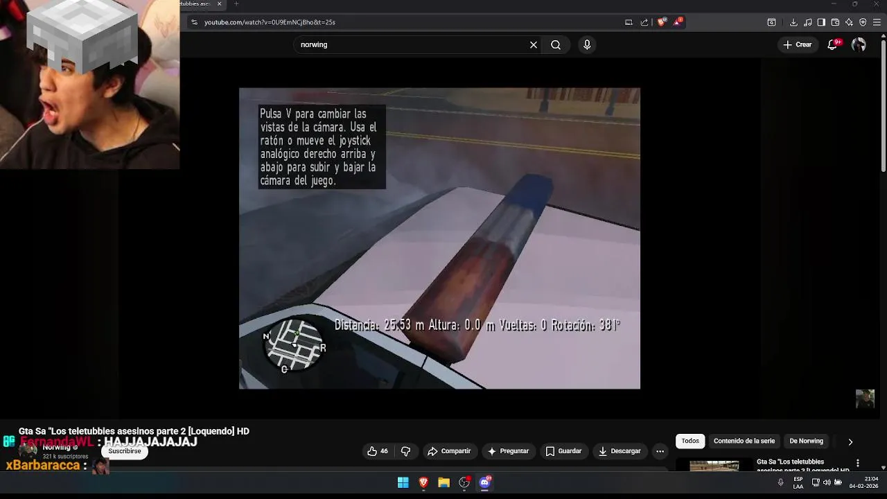The width and height of the screenshot is (887, 499).
Task: Open a new browser tab
Action: click(x=236, y=4)
